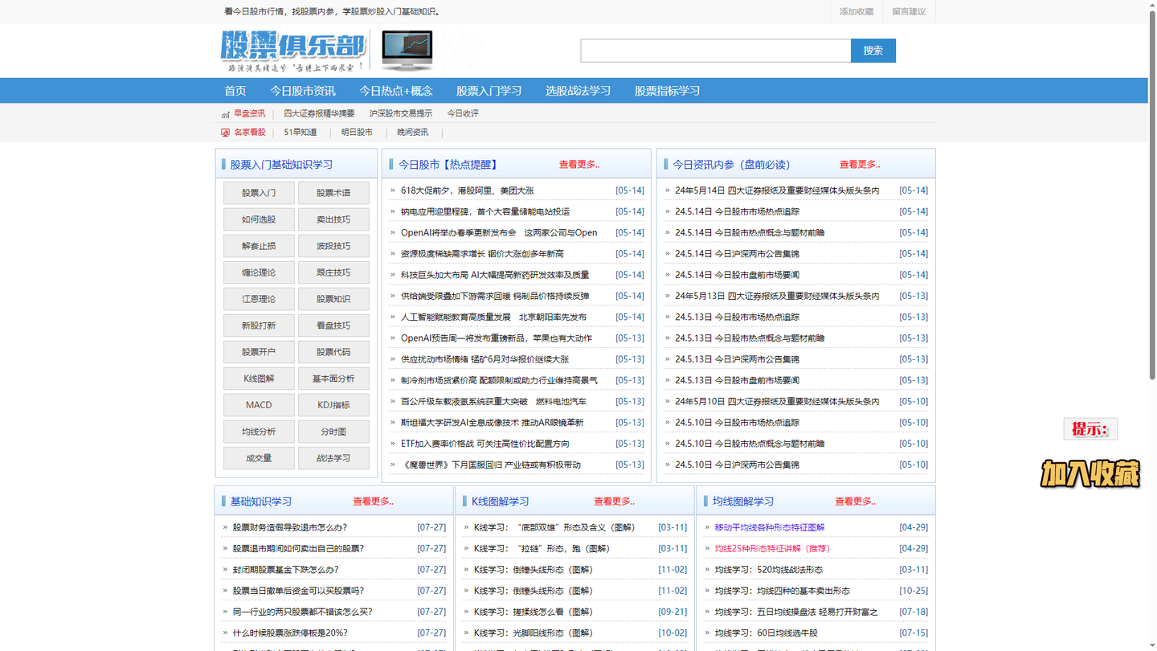Viewport: 1157px width, 651px height.
Task: Click 查看更多 in K线图解学习 panel
Action: click(x=614, y=502)
